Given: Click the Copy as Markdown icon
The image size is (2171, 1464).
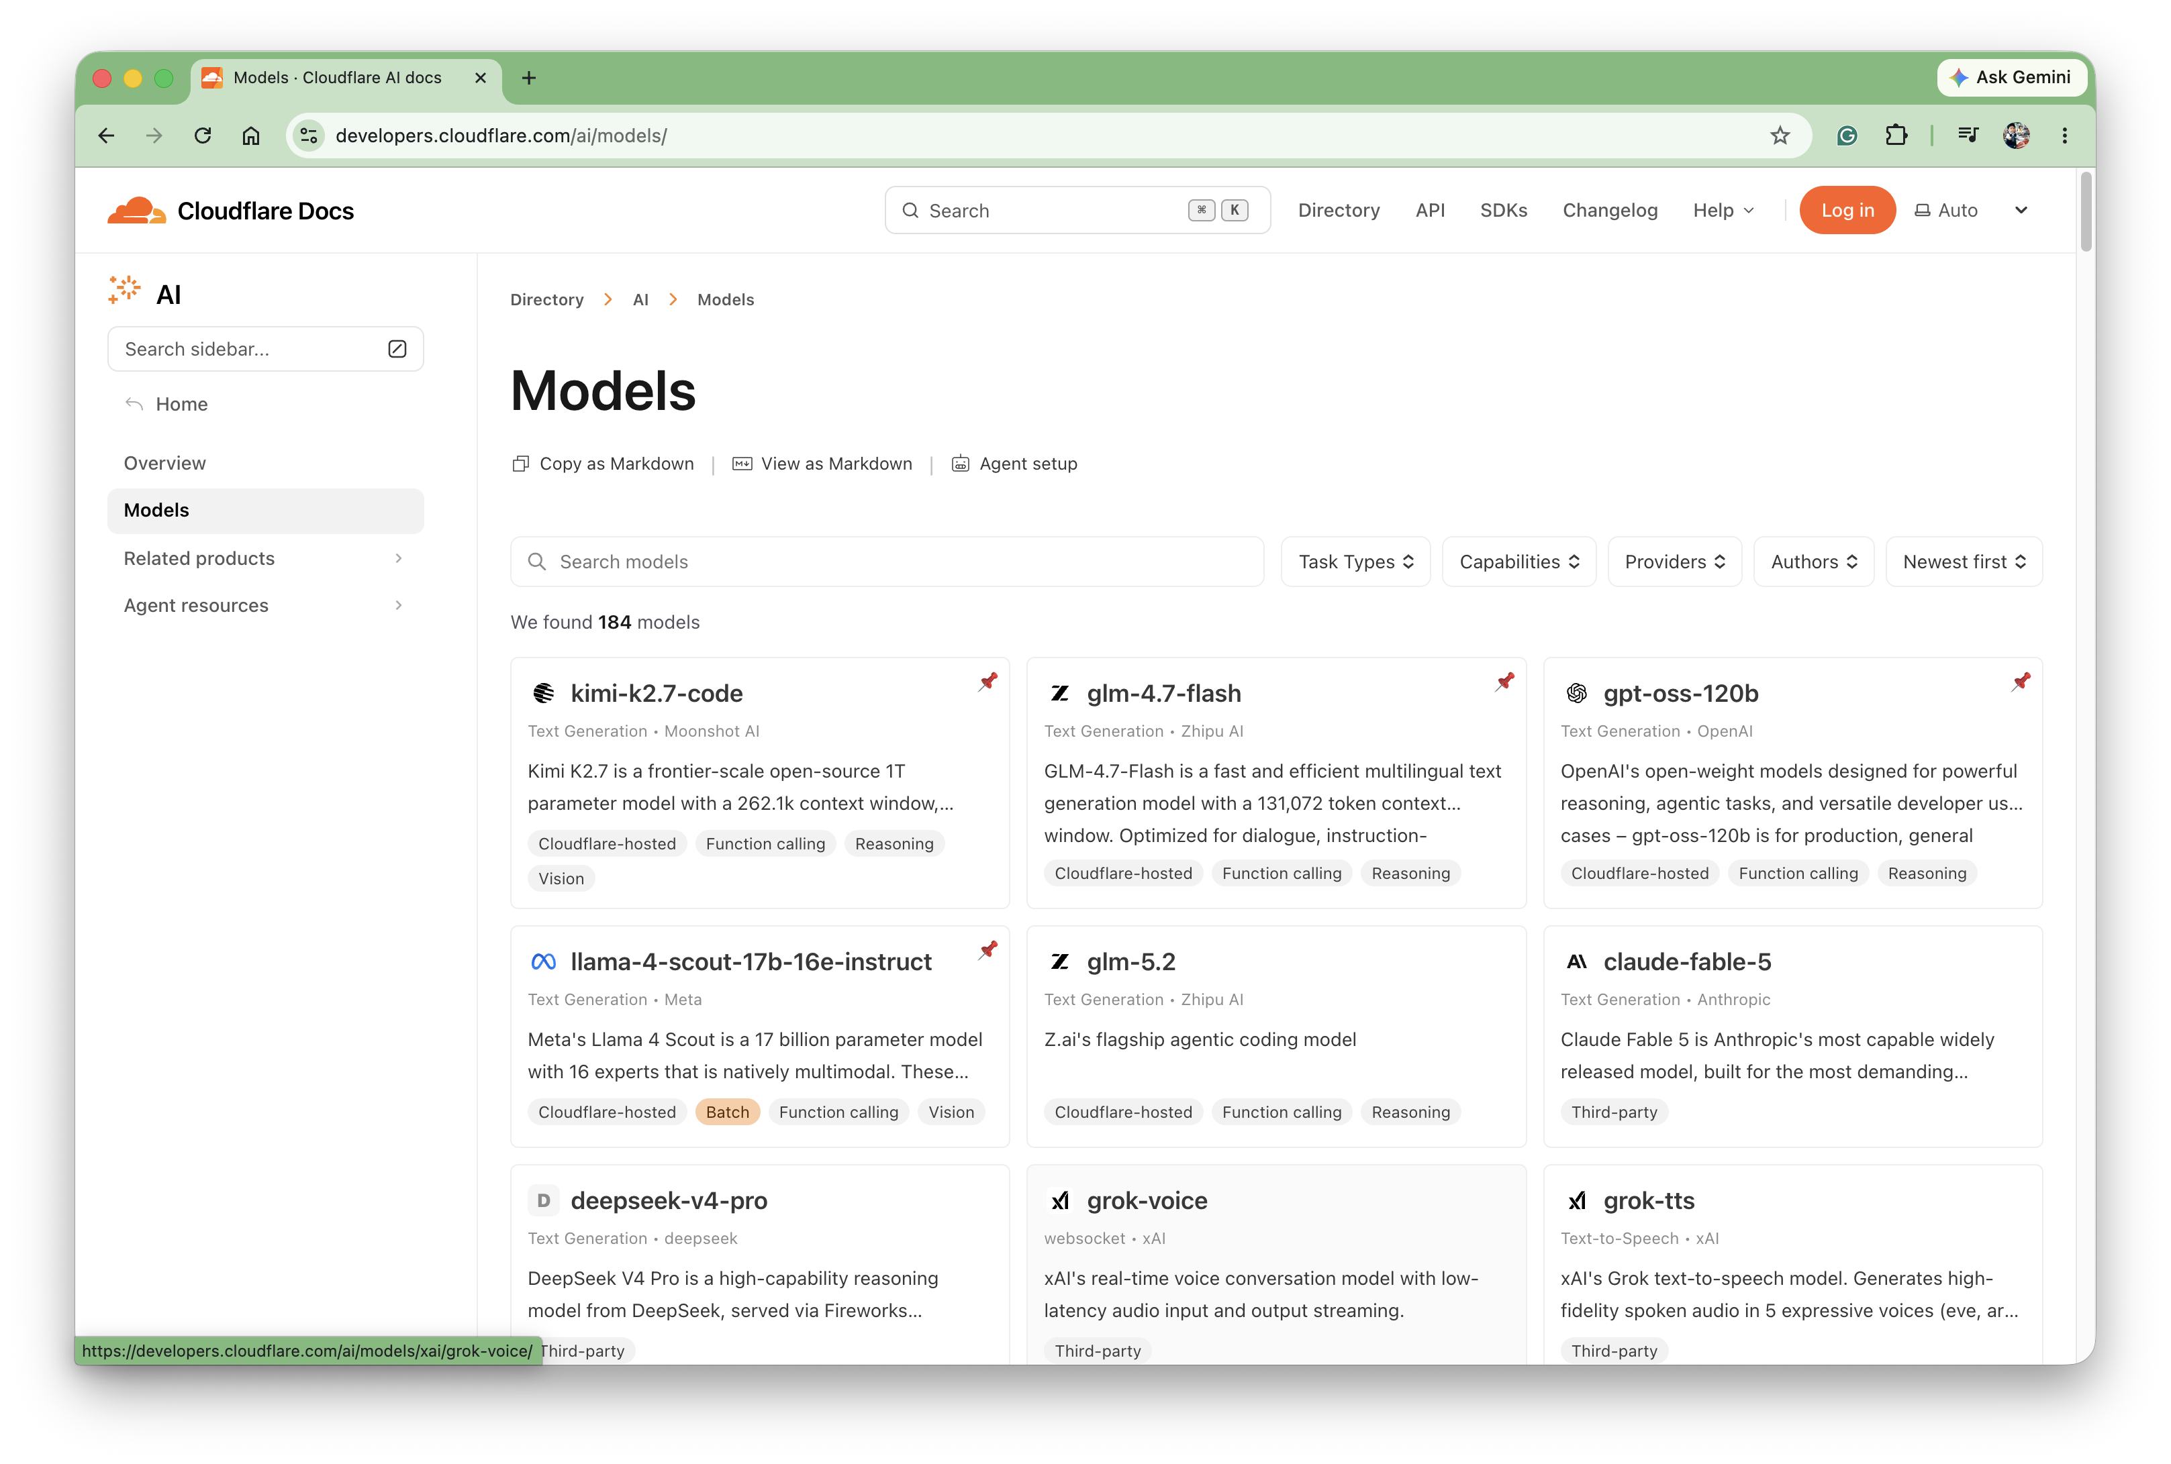Looking at the screenshot, I should [520, 464].
